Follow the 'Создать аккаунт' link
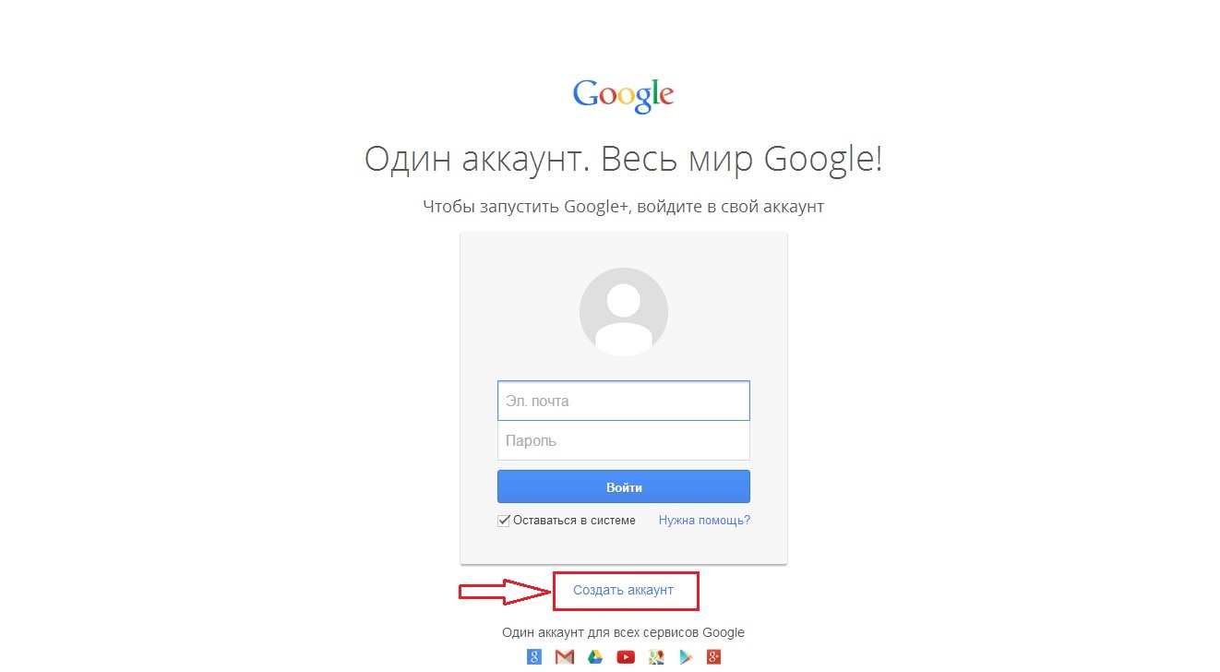The width and height of the screenshot is (1220, 672). (x=624, y=590)
